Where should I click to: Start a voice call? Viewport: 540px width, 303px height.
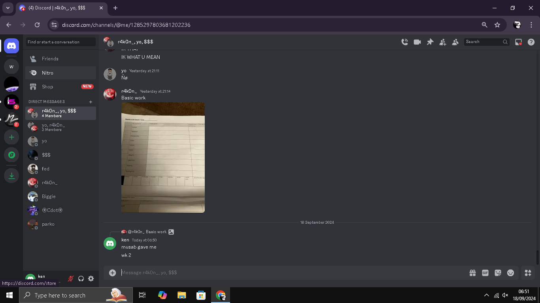coord(404,42)
